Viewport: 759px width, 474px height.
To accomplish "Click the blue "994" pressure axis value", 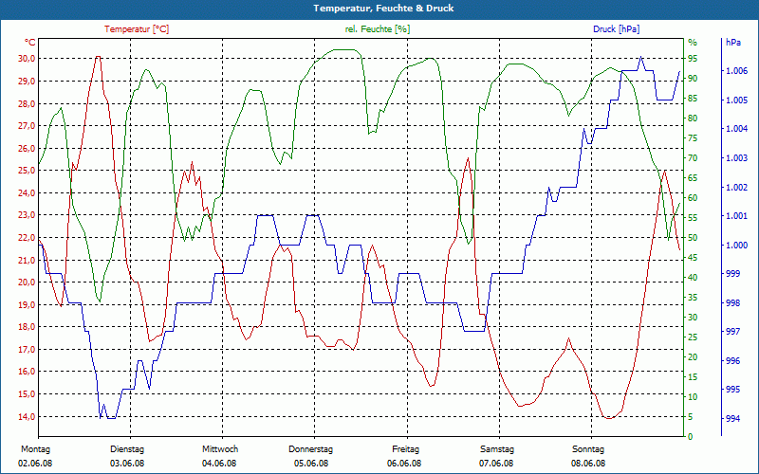I will pyautogui.click(x=732, y=418).
